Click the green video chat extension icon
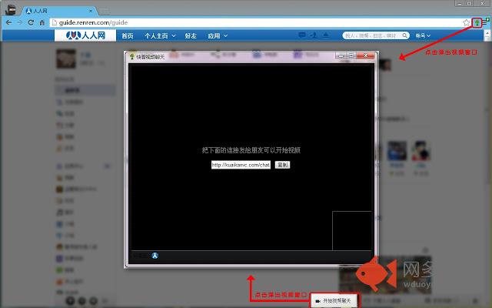The height and width of the screenshot is (308, 492). tap(477, 22)
